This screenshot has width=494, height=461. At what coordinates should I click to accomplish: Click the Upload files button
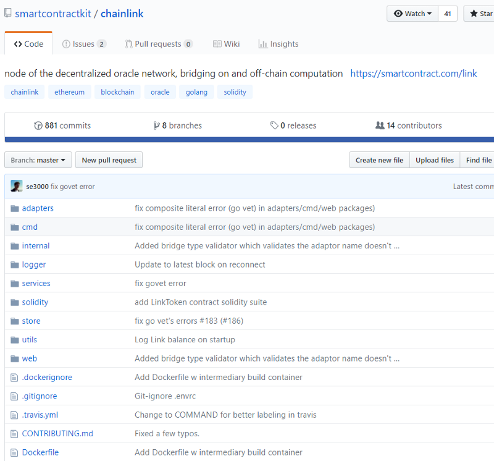coord(435,160)
